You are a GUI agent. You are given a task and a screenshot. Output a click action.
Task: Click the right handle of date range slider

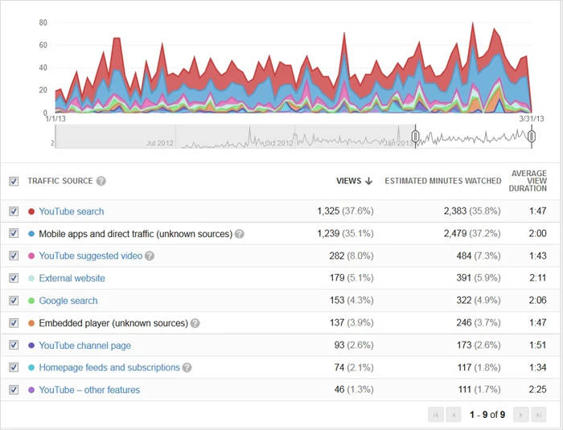pyautogui.click(x=532, y=137)
